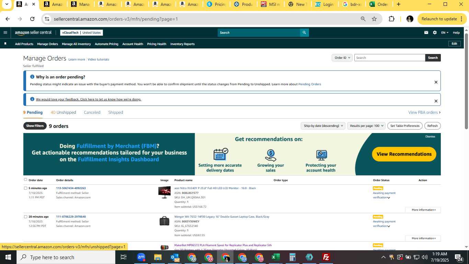Open the EN language dropdown
469x264 pixels.
coord(445,33)
